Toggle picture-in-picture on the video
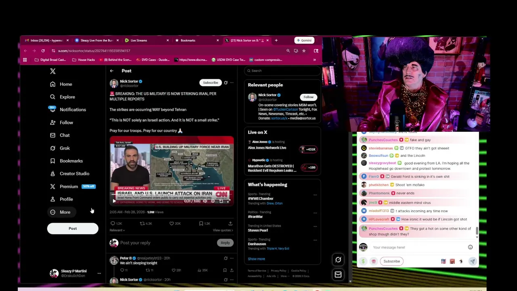517x291 pixels. point(221,201)
